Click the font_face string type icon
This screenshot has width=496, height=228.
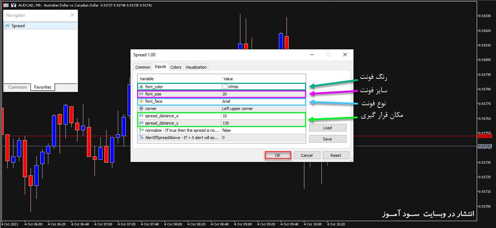141,101
